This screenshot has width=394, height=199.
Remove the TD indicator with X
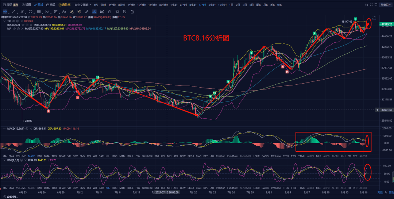pyautogui.click(x=22, y=21)
